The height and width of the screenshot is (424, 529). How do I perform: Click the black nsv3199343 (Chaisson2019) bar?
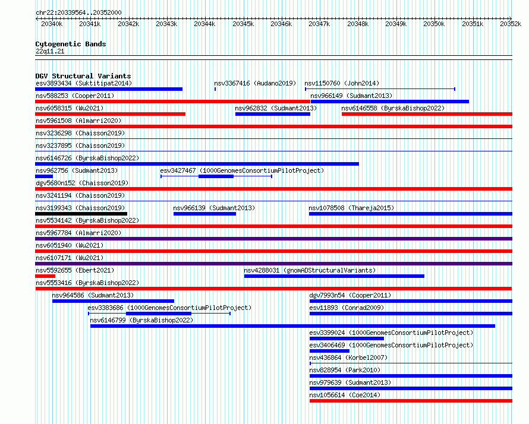pyautogui.click(x=81, y=214)
